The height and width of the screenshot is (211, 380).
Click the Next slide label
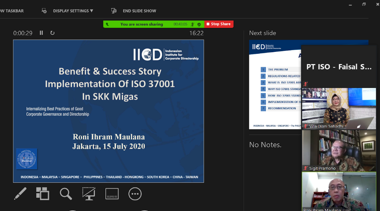pyautogui.click(x=262, y=33)
